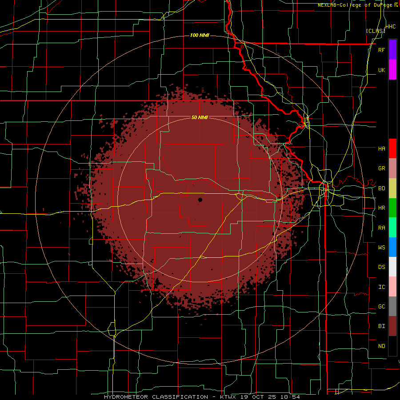
Task: Click the UK legend label
Action: coord(381,70)
